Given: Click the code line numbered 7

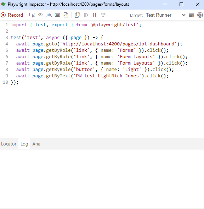Looking at the screenshot, I should pos(102,63).
